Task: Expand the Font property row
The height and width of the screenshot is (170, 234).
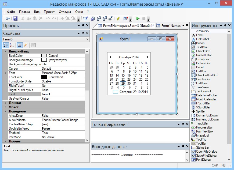Action: pos(6,73)
